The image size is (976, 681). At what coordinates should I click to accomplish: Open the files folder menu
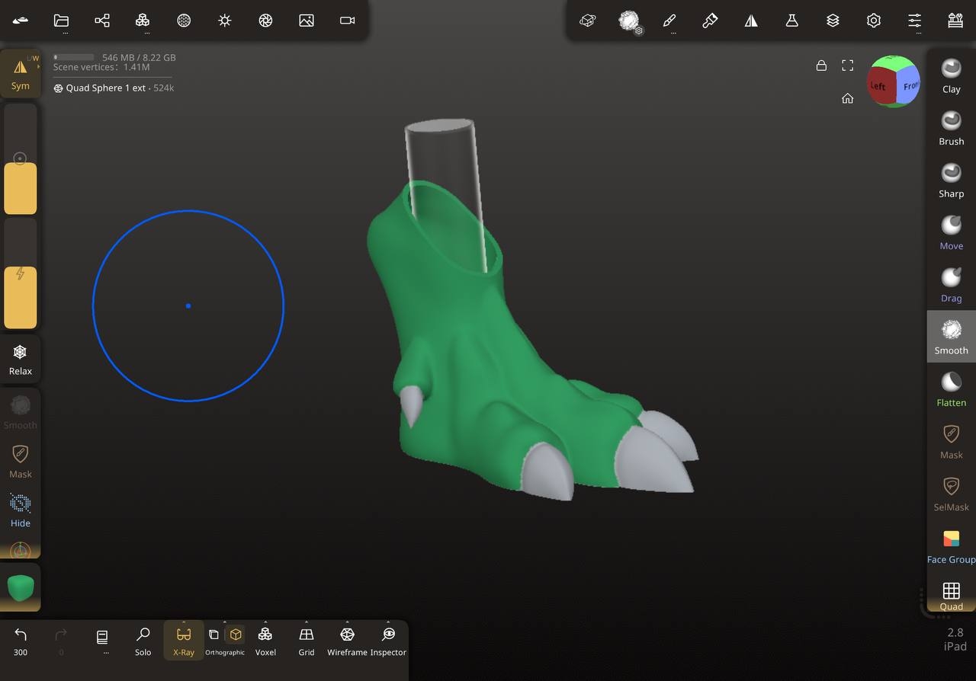click(61, 21)
